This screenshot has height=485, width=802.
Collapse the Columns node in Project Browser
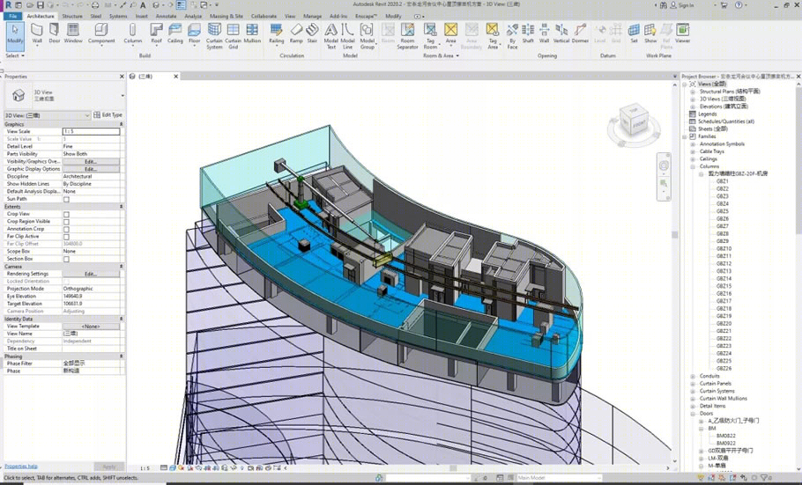tap(693, 166)
